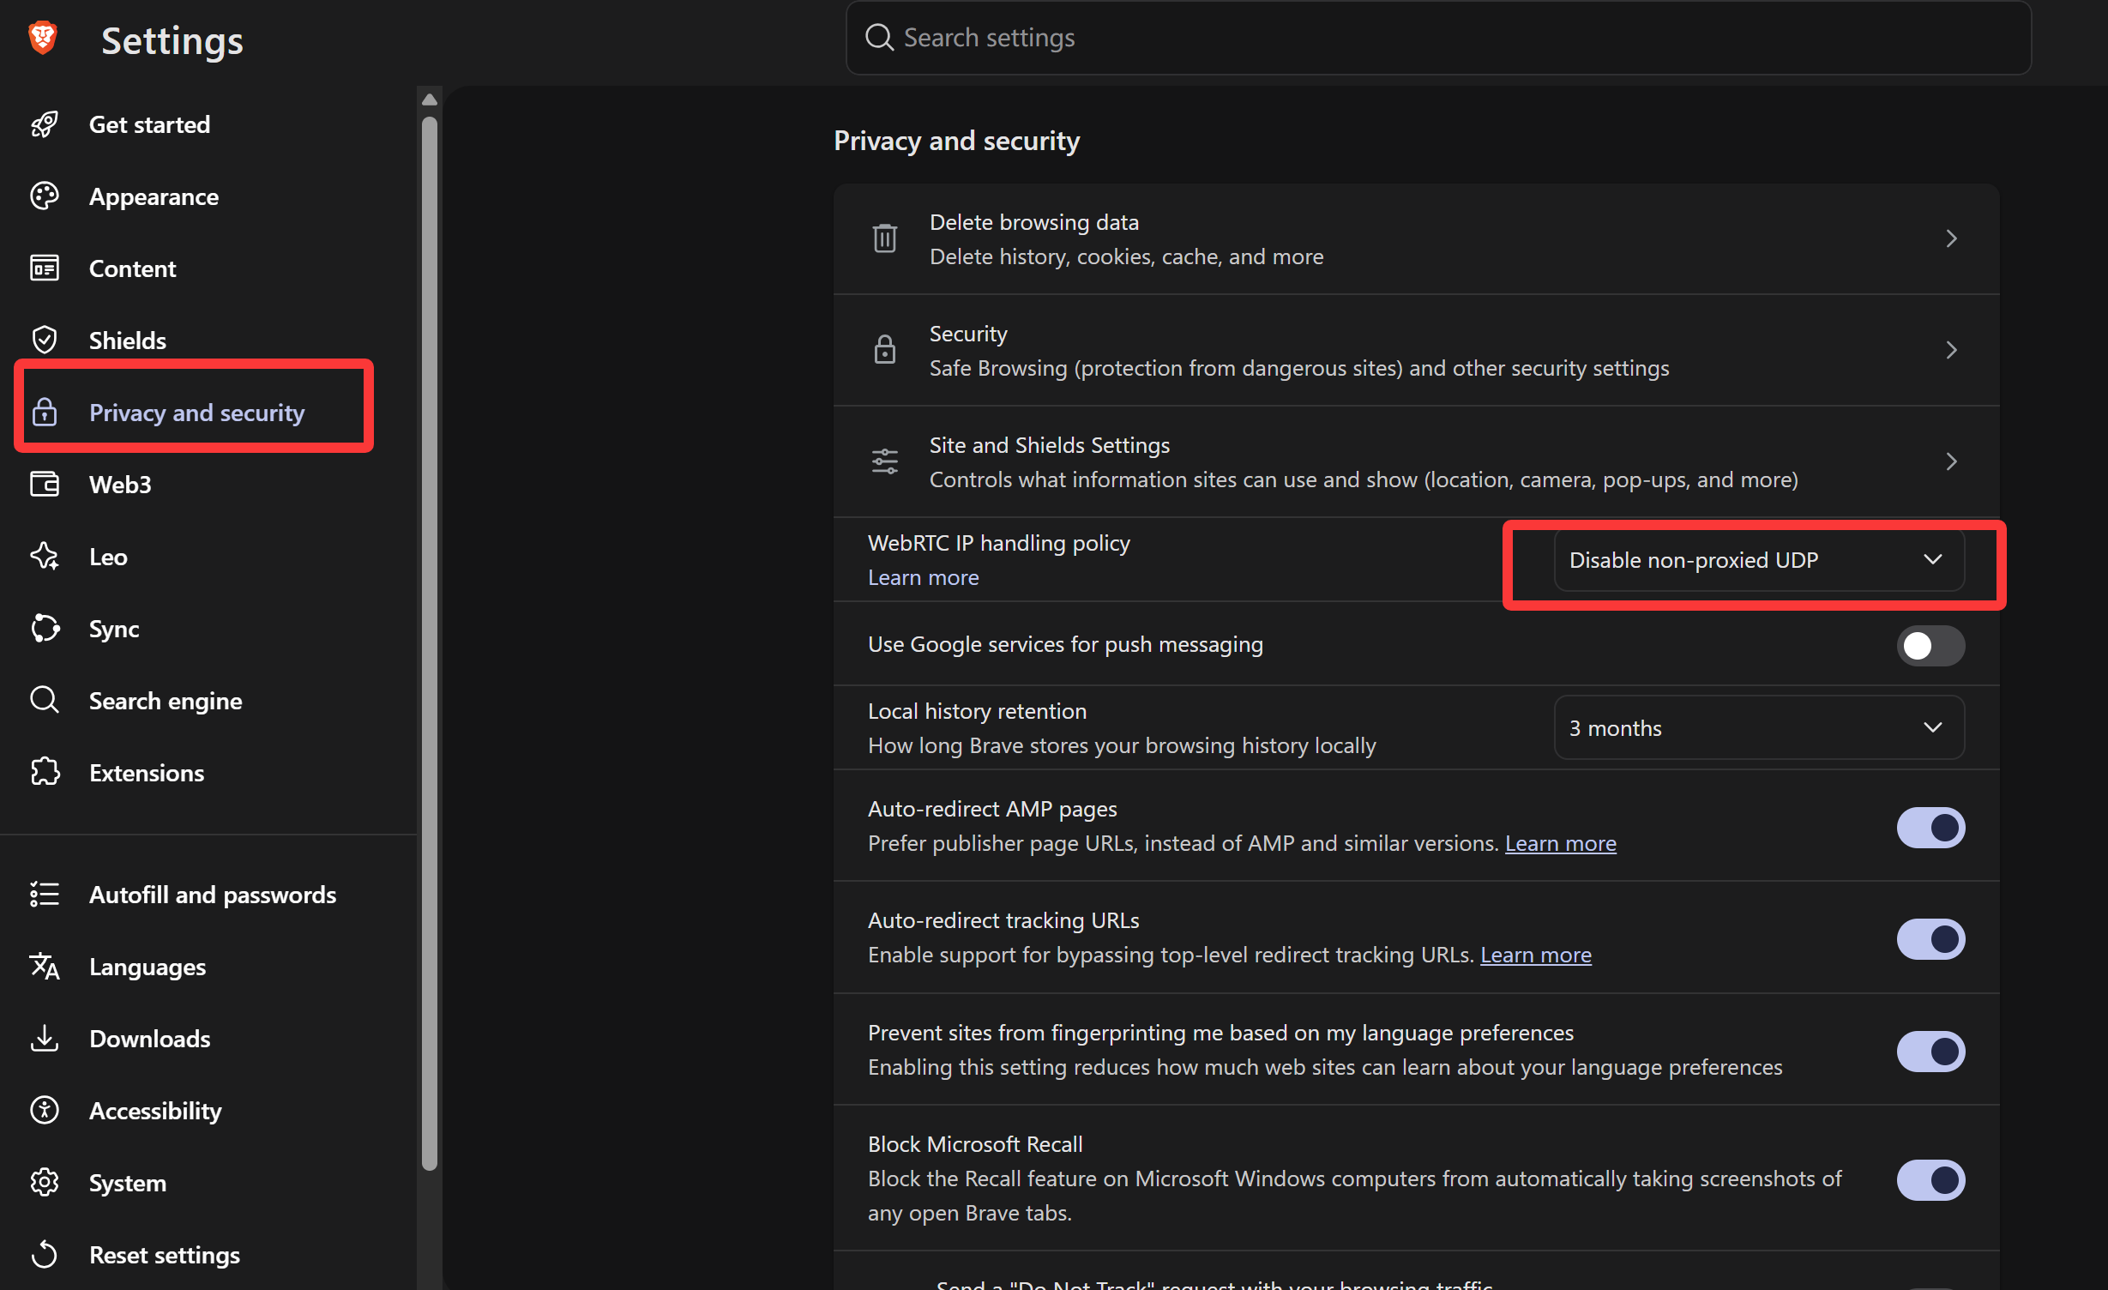Click the sidebar scroll up arrow
The image size is (2108, 1290).
click(x=430, y=99)
